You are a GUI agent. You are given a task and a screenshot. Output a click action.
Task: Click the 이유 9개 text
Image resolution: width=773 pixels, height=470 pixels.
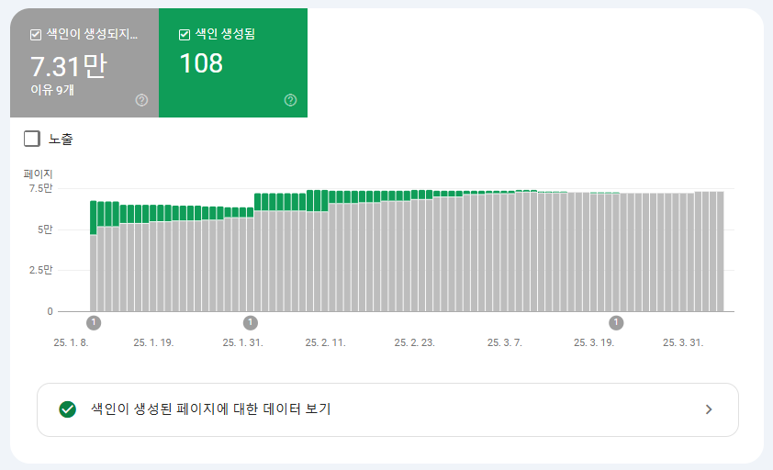52,90
